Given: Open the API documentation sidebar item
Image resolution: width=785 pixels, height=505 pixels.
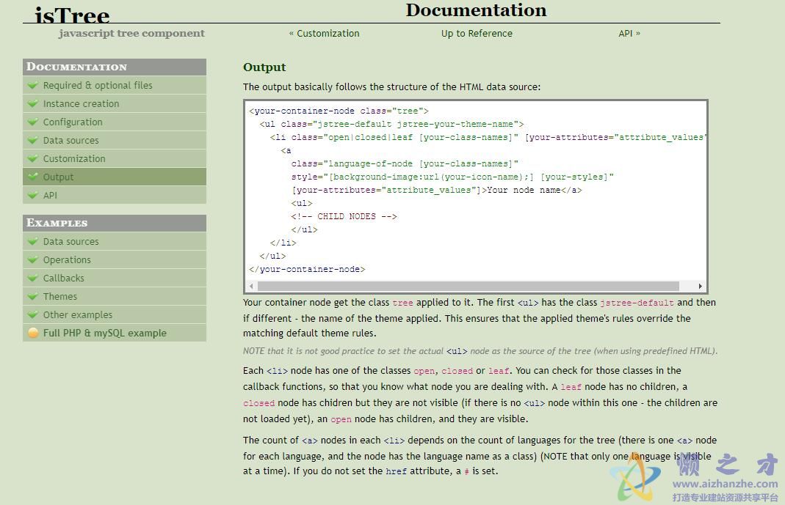Looking at the screenshot, I should pyautogui.click(x=50, y=195).
